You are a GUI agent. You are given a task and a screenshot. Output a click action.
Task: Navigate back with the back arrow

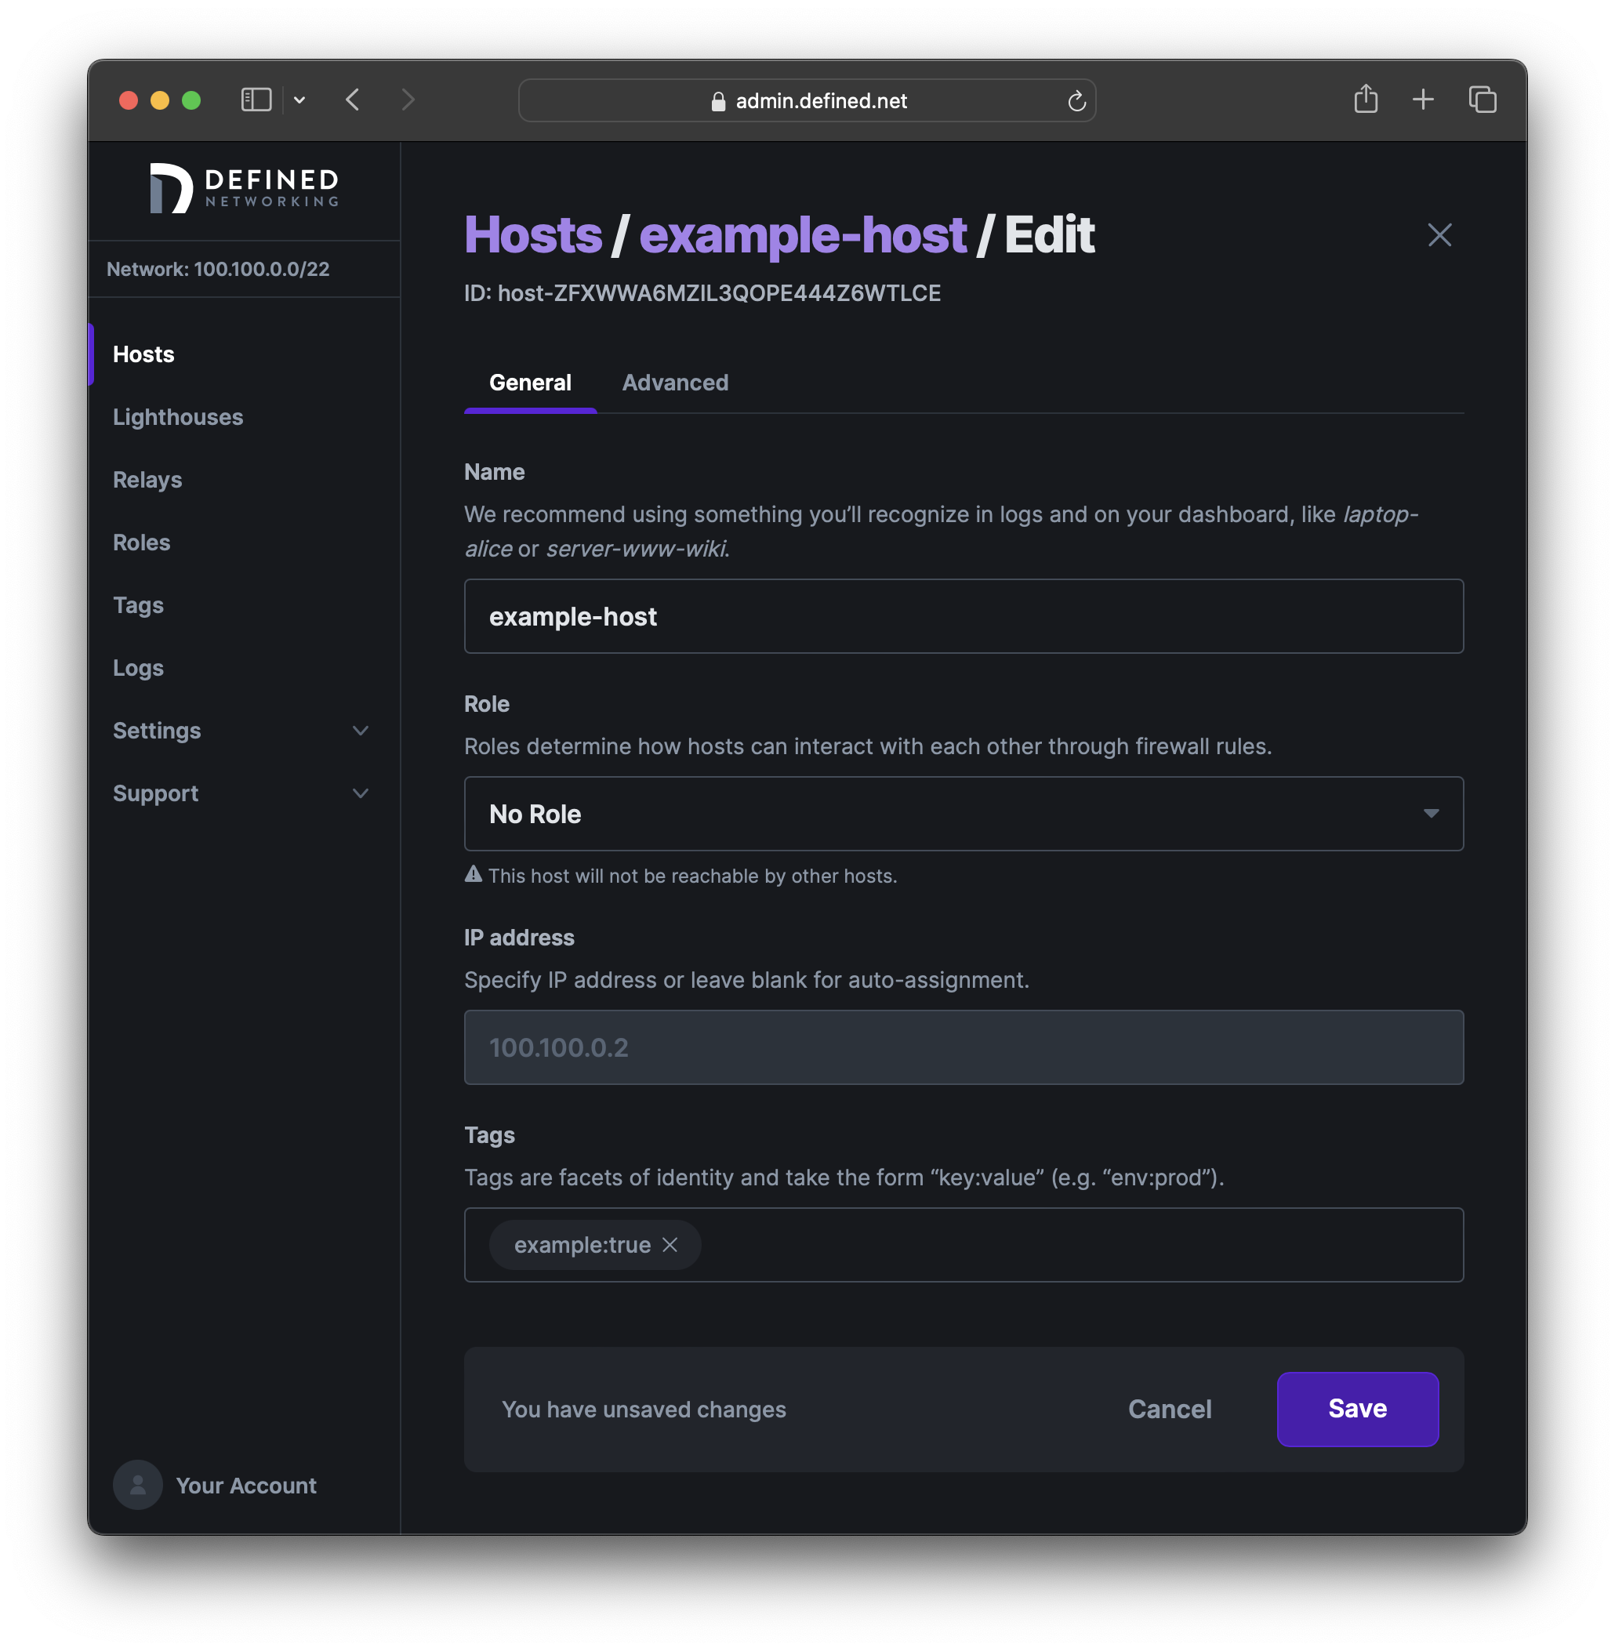click(x=353, y=100)
